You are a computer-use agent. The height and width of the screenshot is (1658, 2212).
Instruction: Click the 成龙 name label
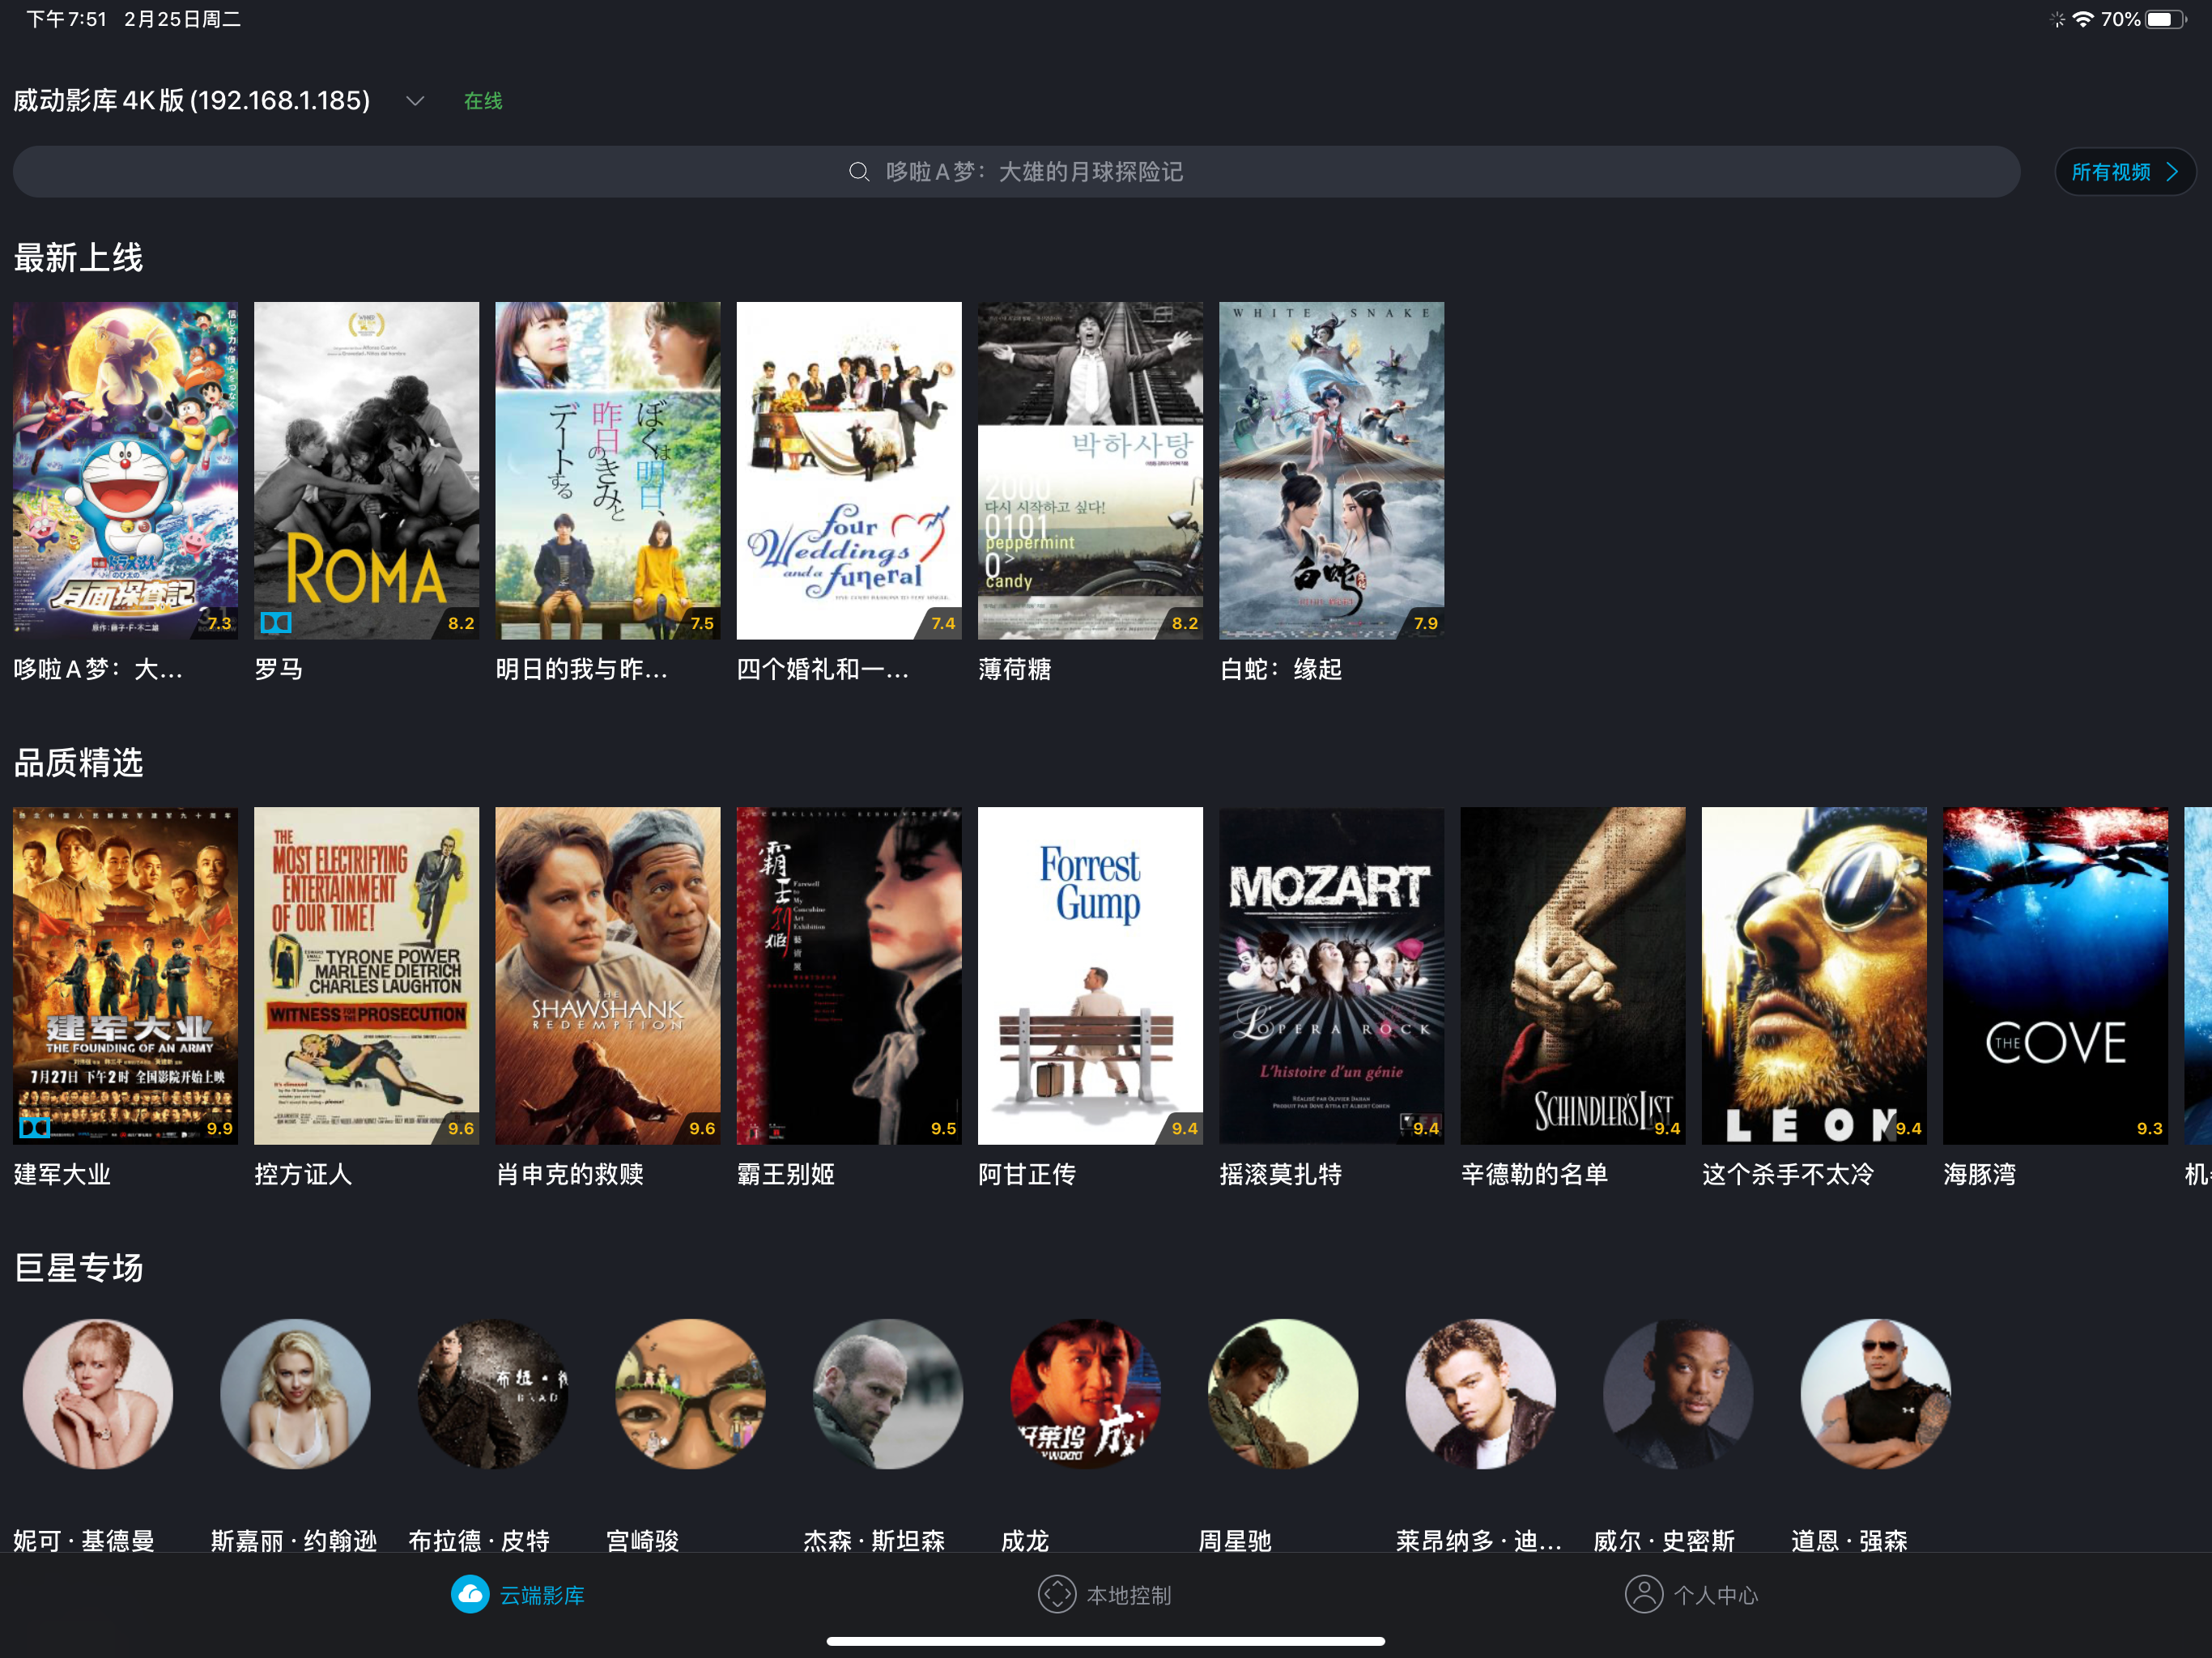point(1025,1541)
